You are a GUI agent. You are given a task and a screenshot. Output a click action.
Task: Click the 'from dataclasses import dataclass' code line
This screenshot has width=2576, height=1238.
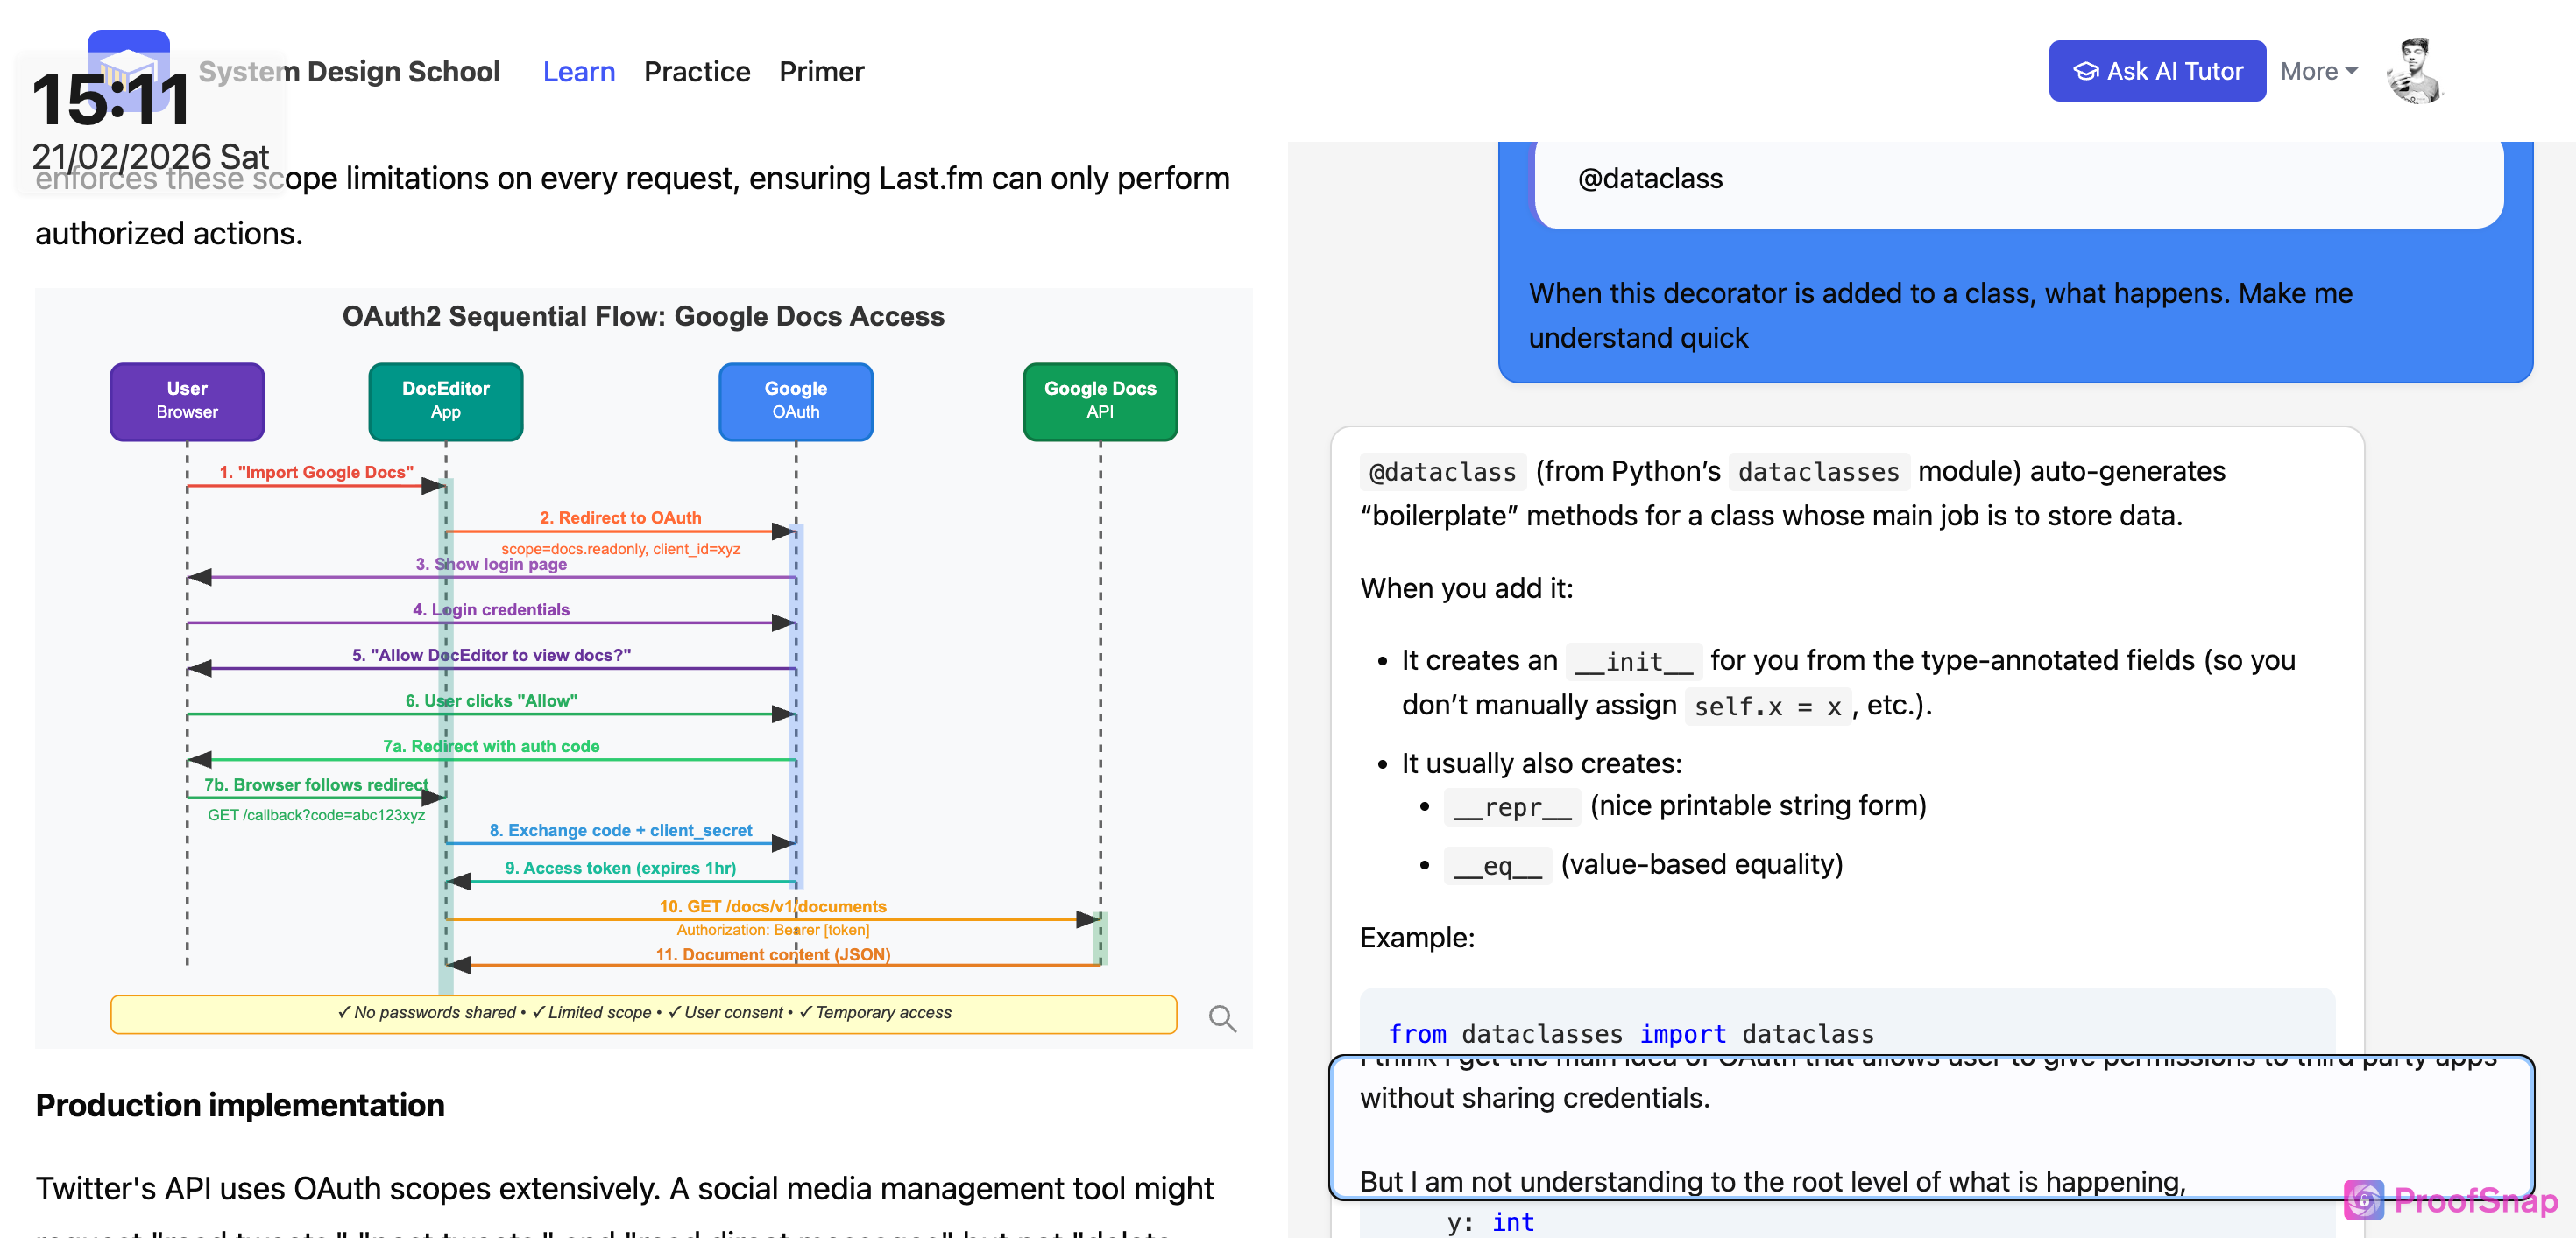pyautogui.click(x=1631, y=1034)
